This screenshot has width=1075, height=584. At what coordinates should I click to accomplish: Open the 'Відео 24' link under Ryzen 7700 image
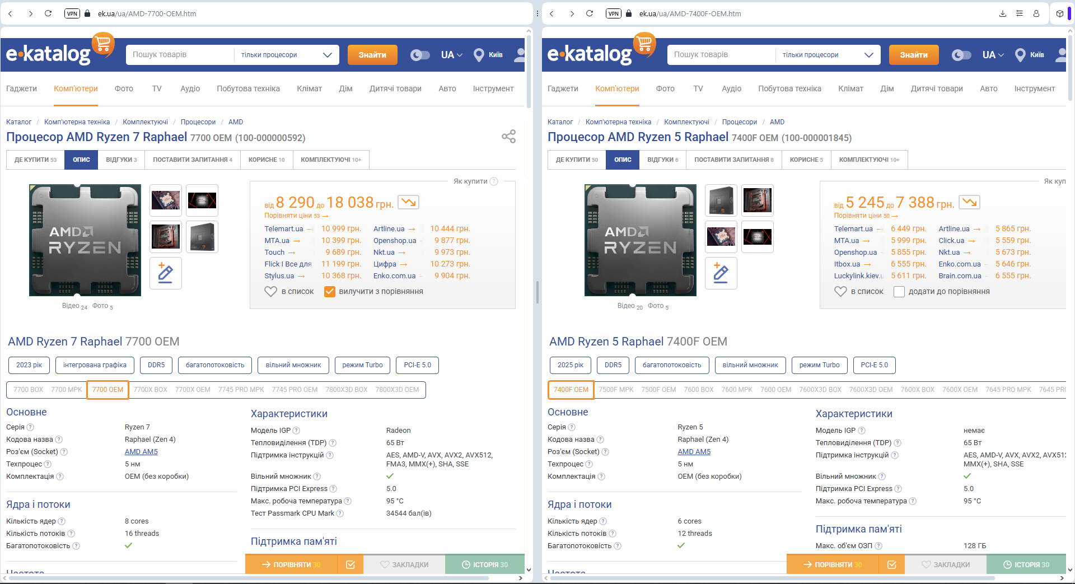[74, 306]
